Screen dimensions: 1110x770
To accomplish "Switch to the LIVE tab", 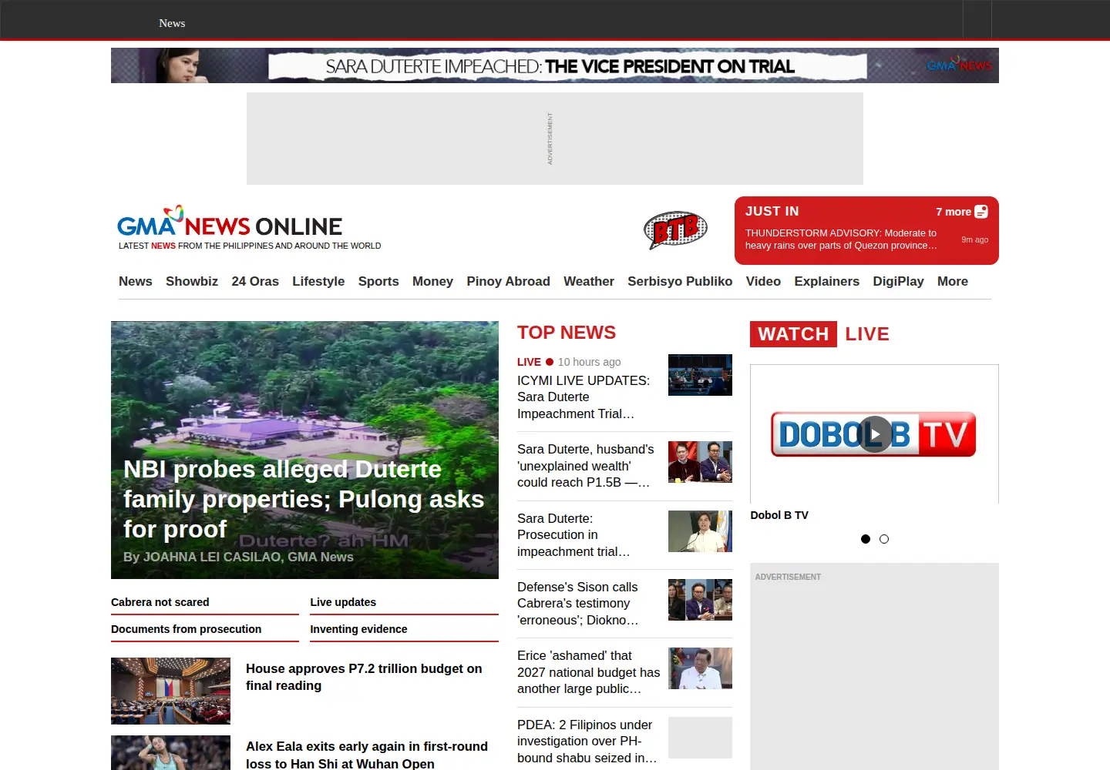I will pos(867,334).
